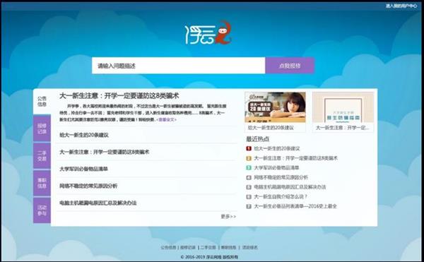Open 大一新生注意 row in left list below 20条建议
This screenshot has width=424, height=262.
[104, 152]
